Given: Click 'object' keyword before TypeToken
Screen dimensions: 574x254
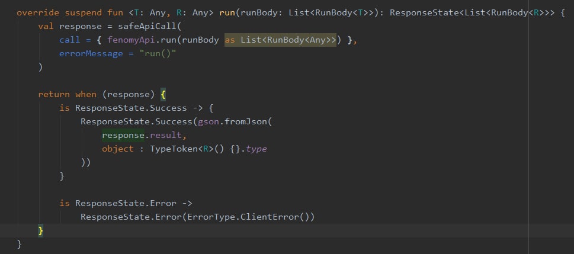Looking at the screenshot, I should (x=118, y=149).
